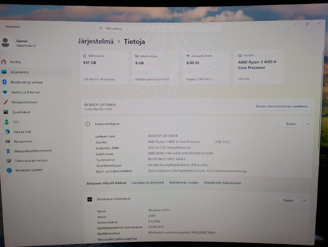Click the Mukauttaminen paintbrush icon
The width and height of the screenshot is (328, 247).
6,102
